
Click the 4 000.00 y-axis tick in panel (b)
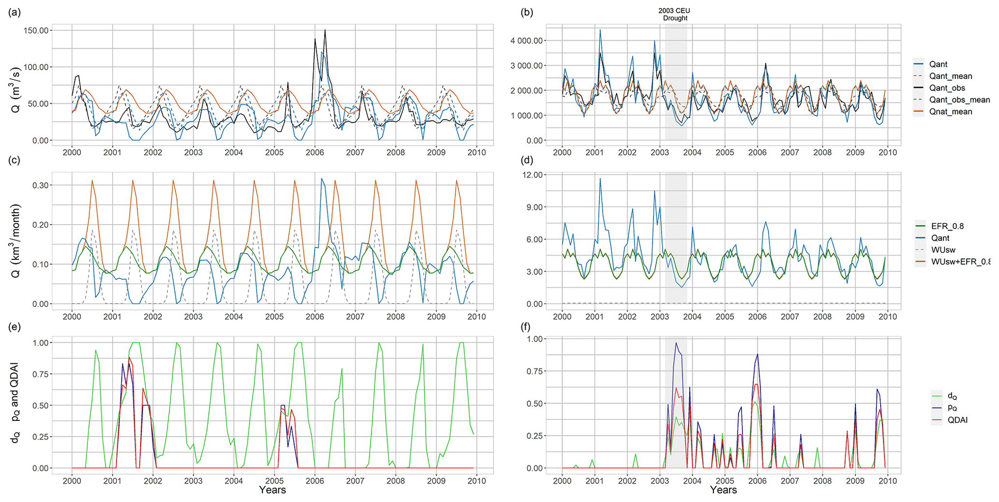(527, 41)
